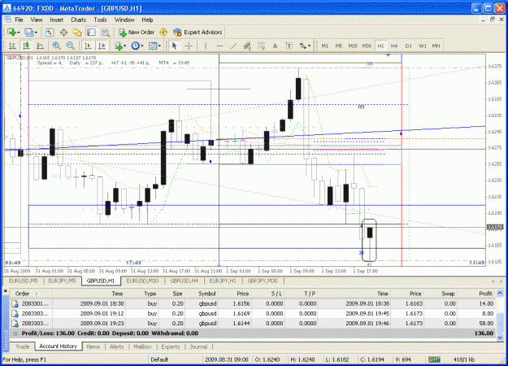Expand the Arrows dropdown arrow

pos(310,46)
